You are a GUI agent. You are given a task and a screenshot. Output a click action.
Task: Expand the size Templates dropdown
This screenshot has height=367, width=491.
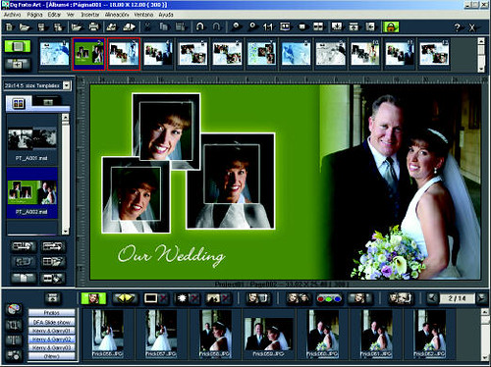coord(67,85)
